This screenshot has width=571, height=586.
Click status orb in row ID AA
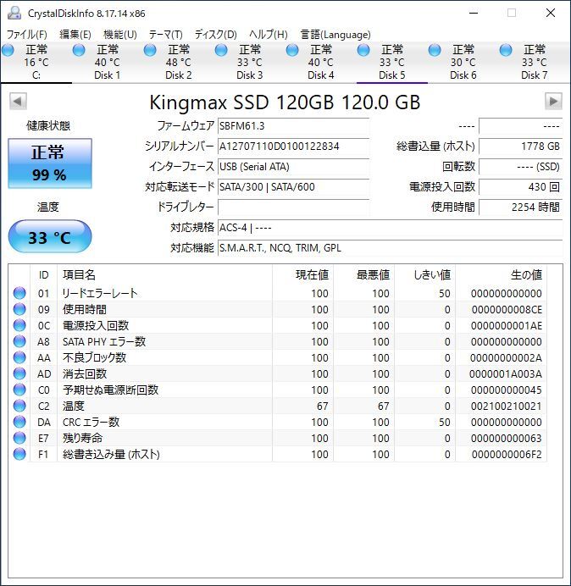tap(19, 357)
